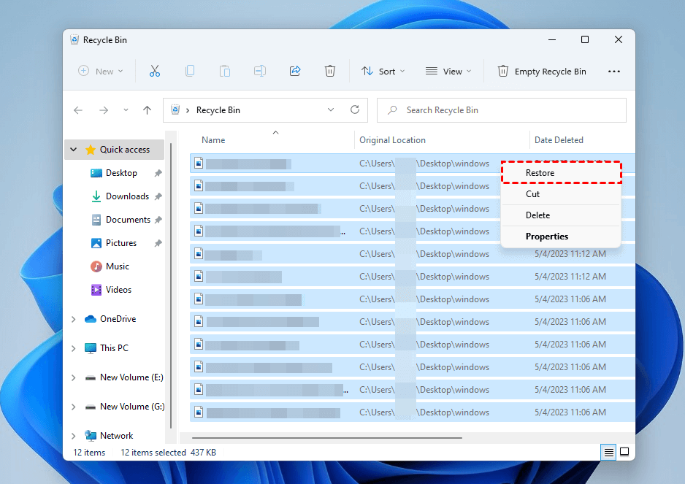Collapse the Quick access tree node
The height and width of the screenshot is (484, 685).
[74, 150]
